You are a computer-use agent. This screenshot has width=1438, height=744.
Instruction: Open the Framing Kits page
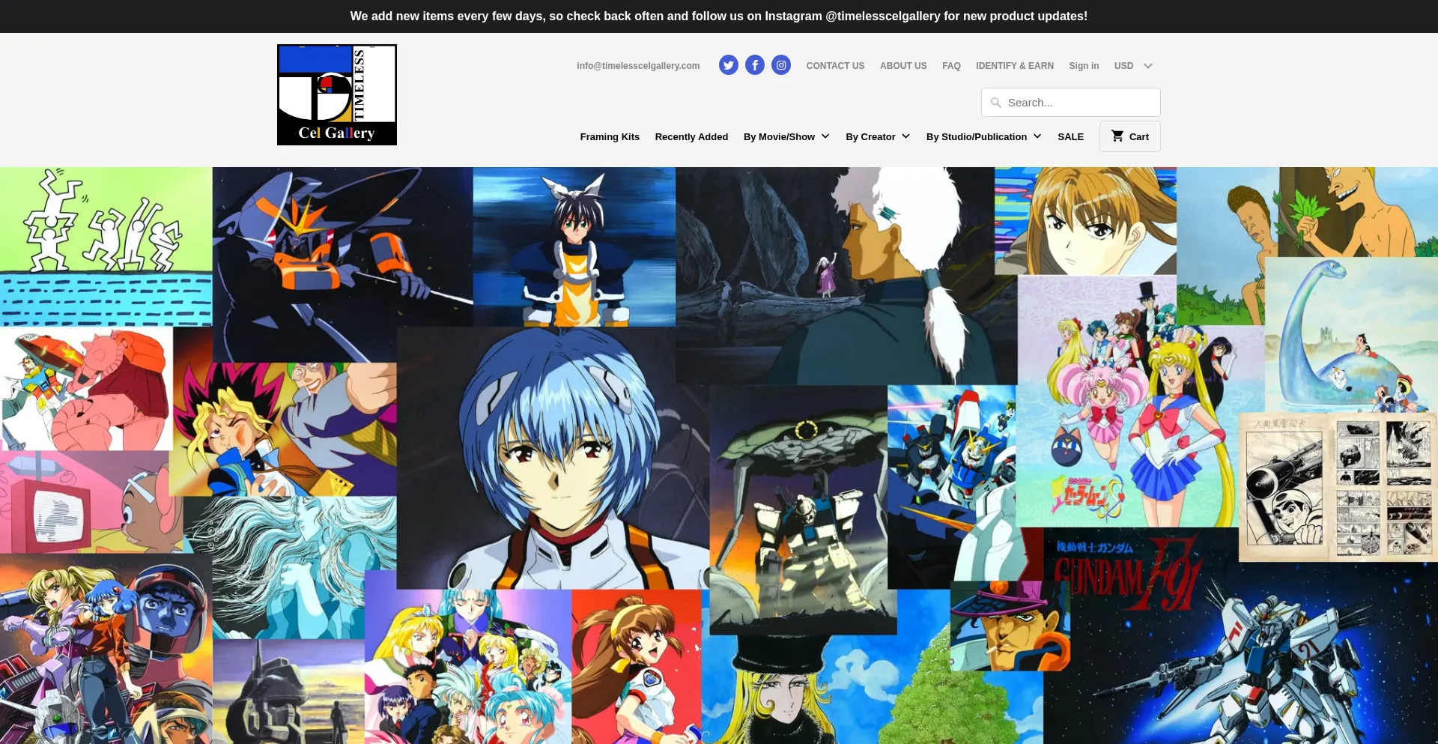click(x=610, y=136)
